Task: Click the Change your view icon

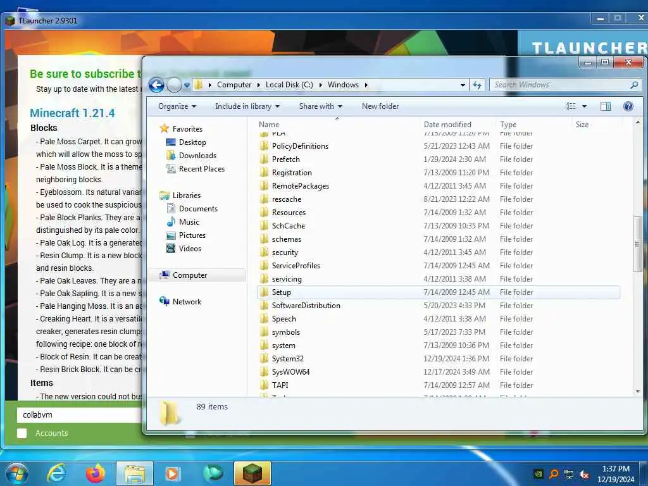Action: pos(571,106)
